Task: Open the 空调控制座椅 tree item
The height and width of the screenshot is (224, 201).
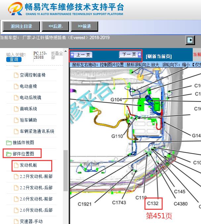Action: pos(33,75)
